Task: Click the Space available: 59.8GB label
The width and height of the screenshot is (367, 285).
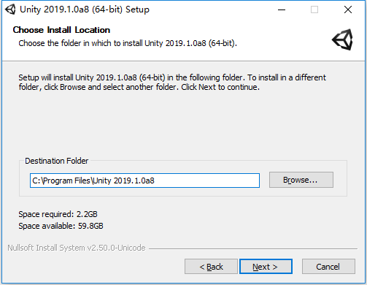Action: click(x=61, y=226)
